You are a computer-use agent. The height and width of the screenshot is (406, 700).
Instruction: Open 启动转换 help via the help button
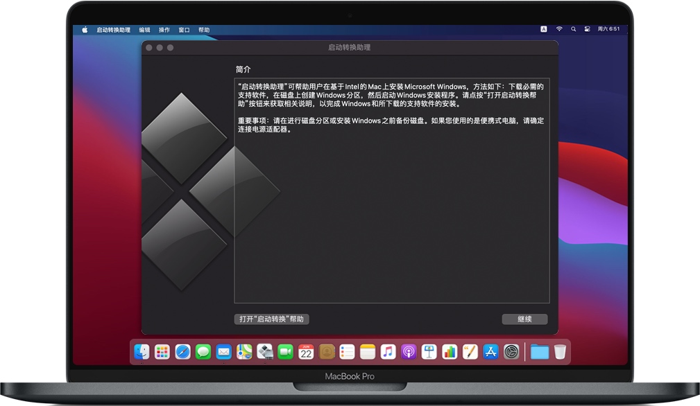pos(271,319)
